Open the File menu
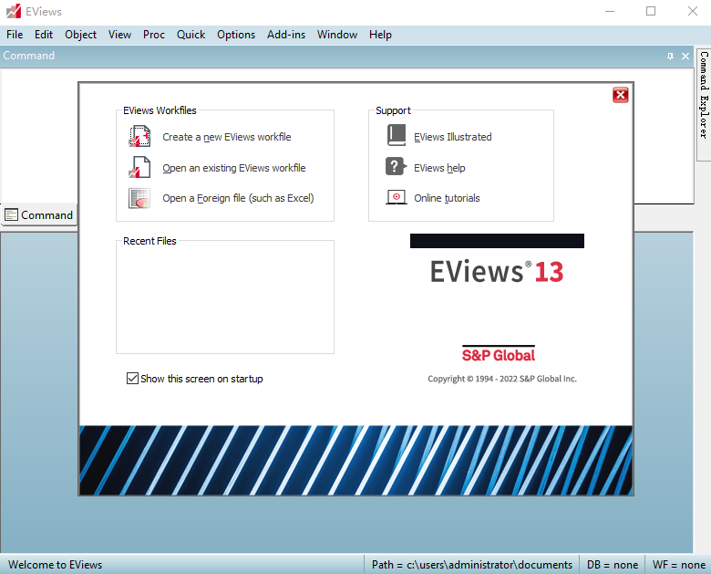The height and width of the screenshot is (574, 711). (x=15, y=35)
